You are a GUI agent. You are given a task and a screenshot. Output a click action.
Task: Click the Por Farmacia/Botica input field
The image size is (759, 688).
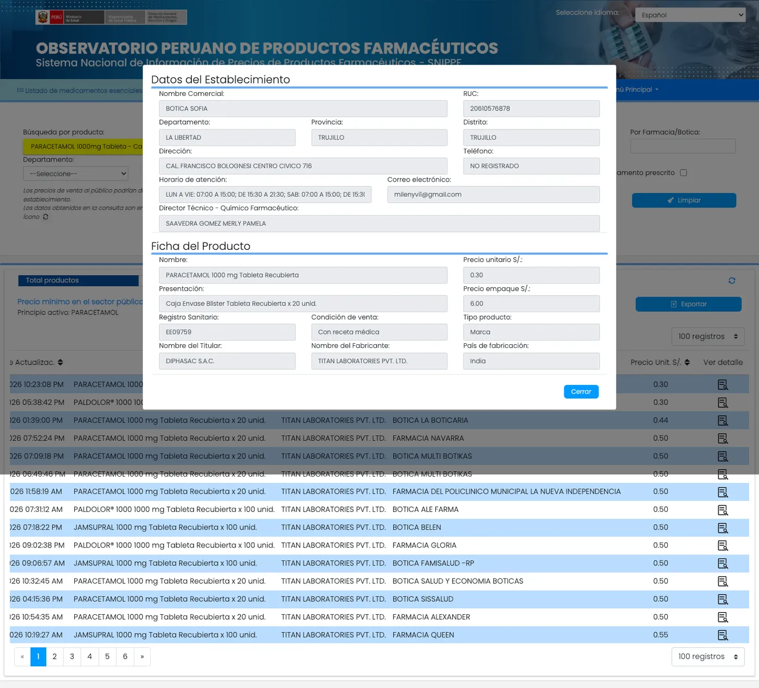tap(683, 146)
